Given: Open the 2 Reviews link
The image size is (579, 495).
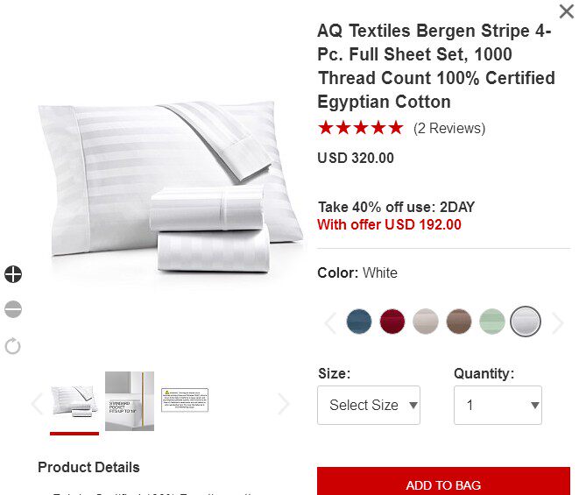Looking at the screenshot, I should click(x=449, y=128).
